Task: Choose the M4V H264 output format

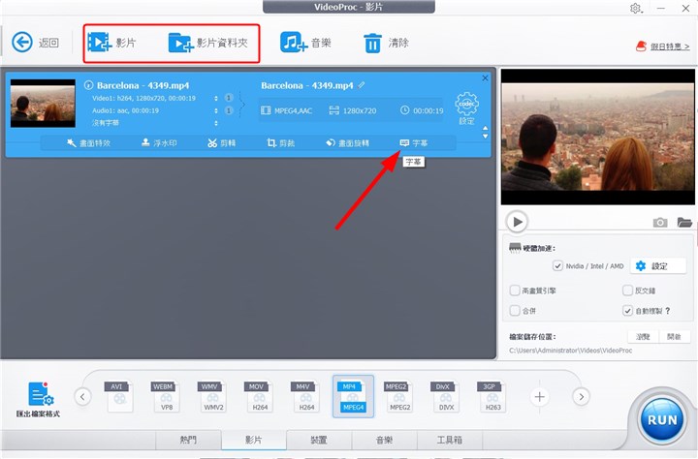Action: click(x=305, y=396)
